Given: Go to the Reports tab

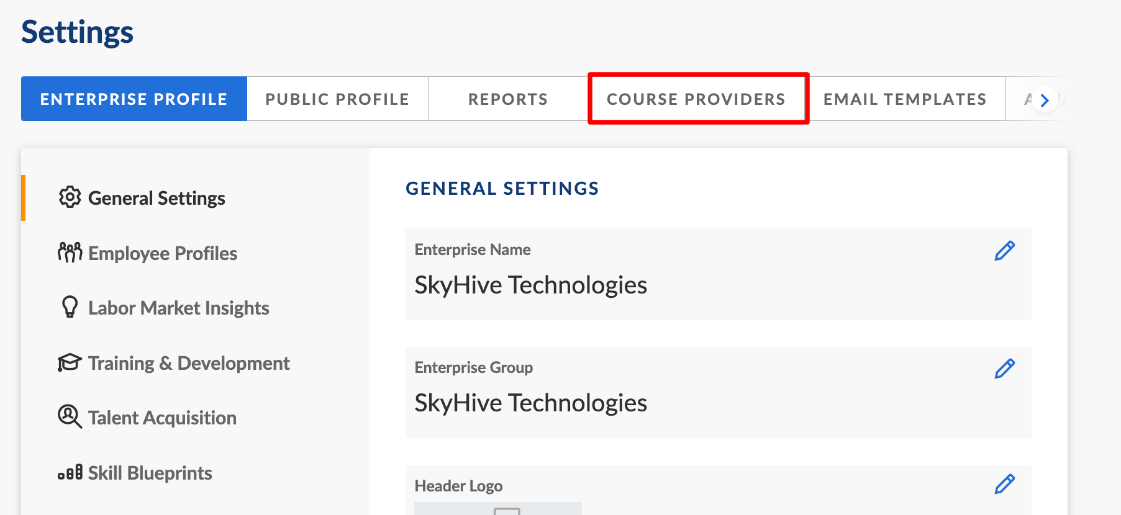Looking at the screenshot, I should click(x=508, y=99).
